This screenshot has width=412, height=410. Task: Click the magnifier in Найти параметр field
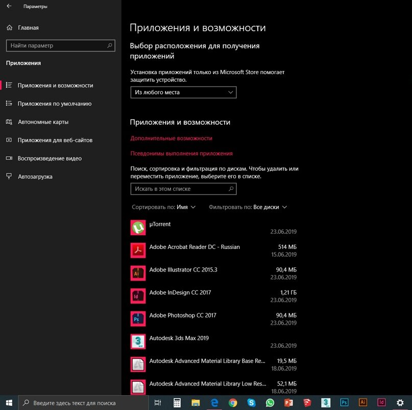[x=110, y=45]
